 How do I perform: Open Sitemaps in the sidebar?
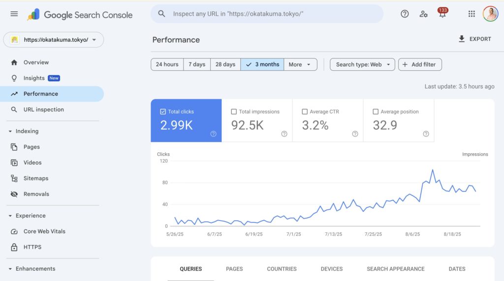[52, 178]
